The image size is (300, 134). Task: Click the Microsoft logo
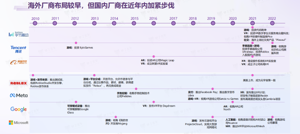pyautogui.click(x=19, y=123)
